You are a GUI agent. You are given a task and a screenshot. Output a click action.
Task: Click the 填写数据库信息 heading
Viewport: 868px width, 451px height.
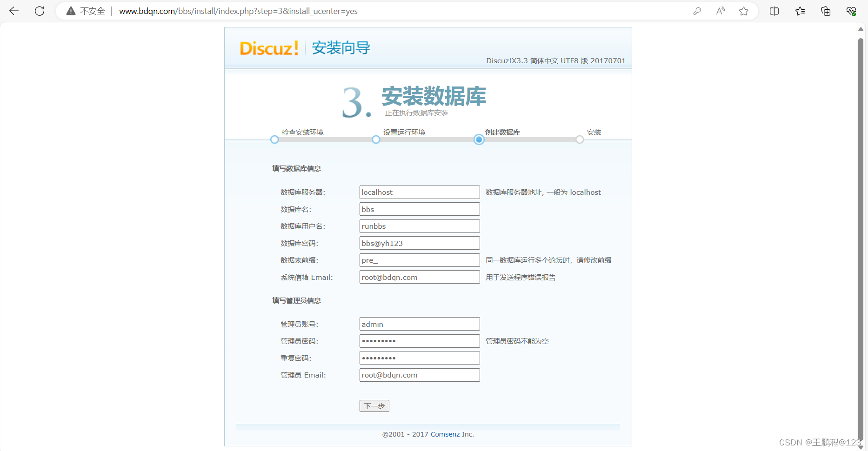(x=296, y=168)
